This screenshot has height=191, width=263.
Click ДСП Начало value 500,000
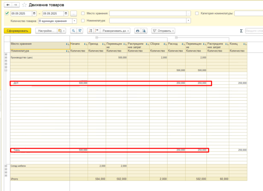(x=83, y=83)
